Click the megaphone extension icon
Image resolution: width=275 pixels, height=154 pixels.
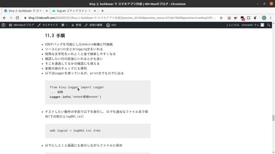point(236,18)
